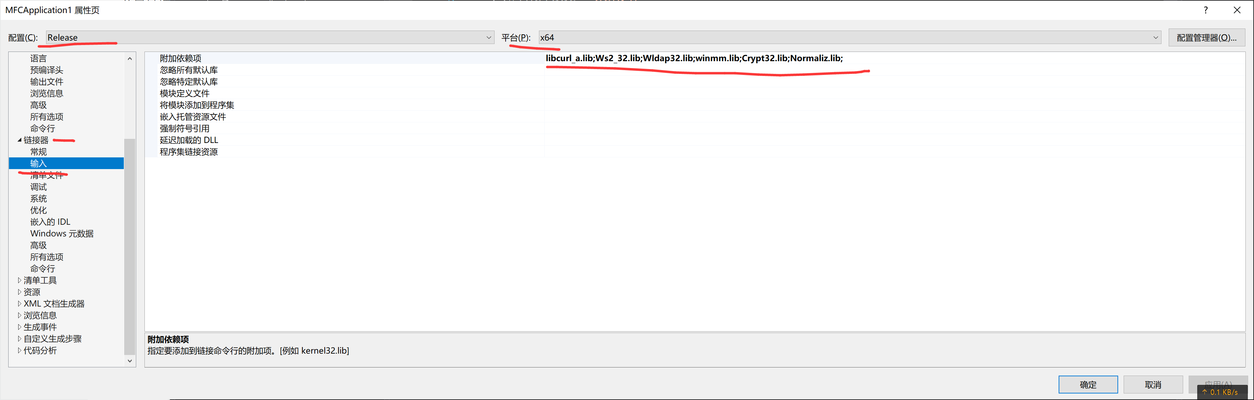1254x400 pixels.
Task: Select 常规 under 链接器
Action: coord(39,152)
